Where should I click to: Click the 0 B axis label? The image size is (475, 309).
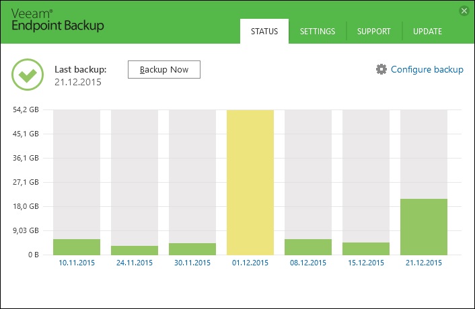click(x=34, y=255)
